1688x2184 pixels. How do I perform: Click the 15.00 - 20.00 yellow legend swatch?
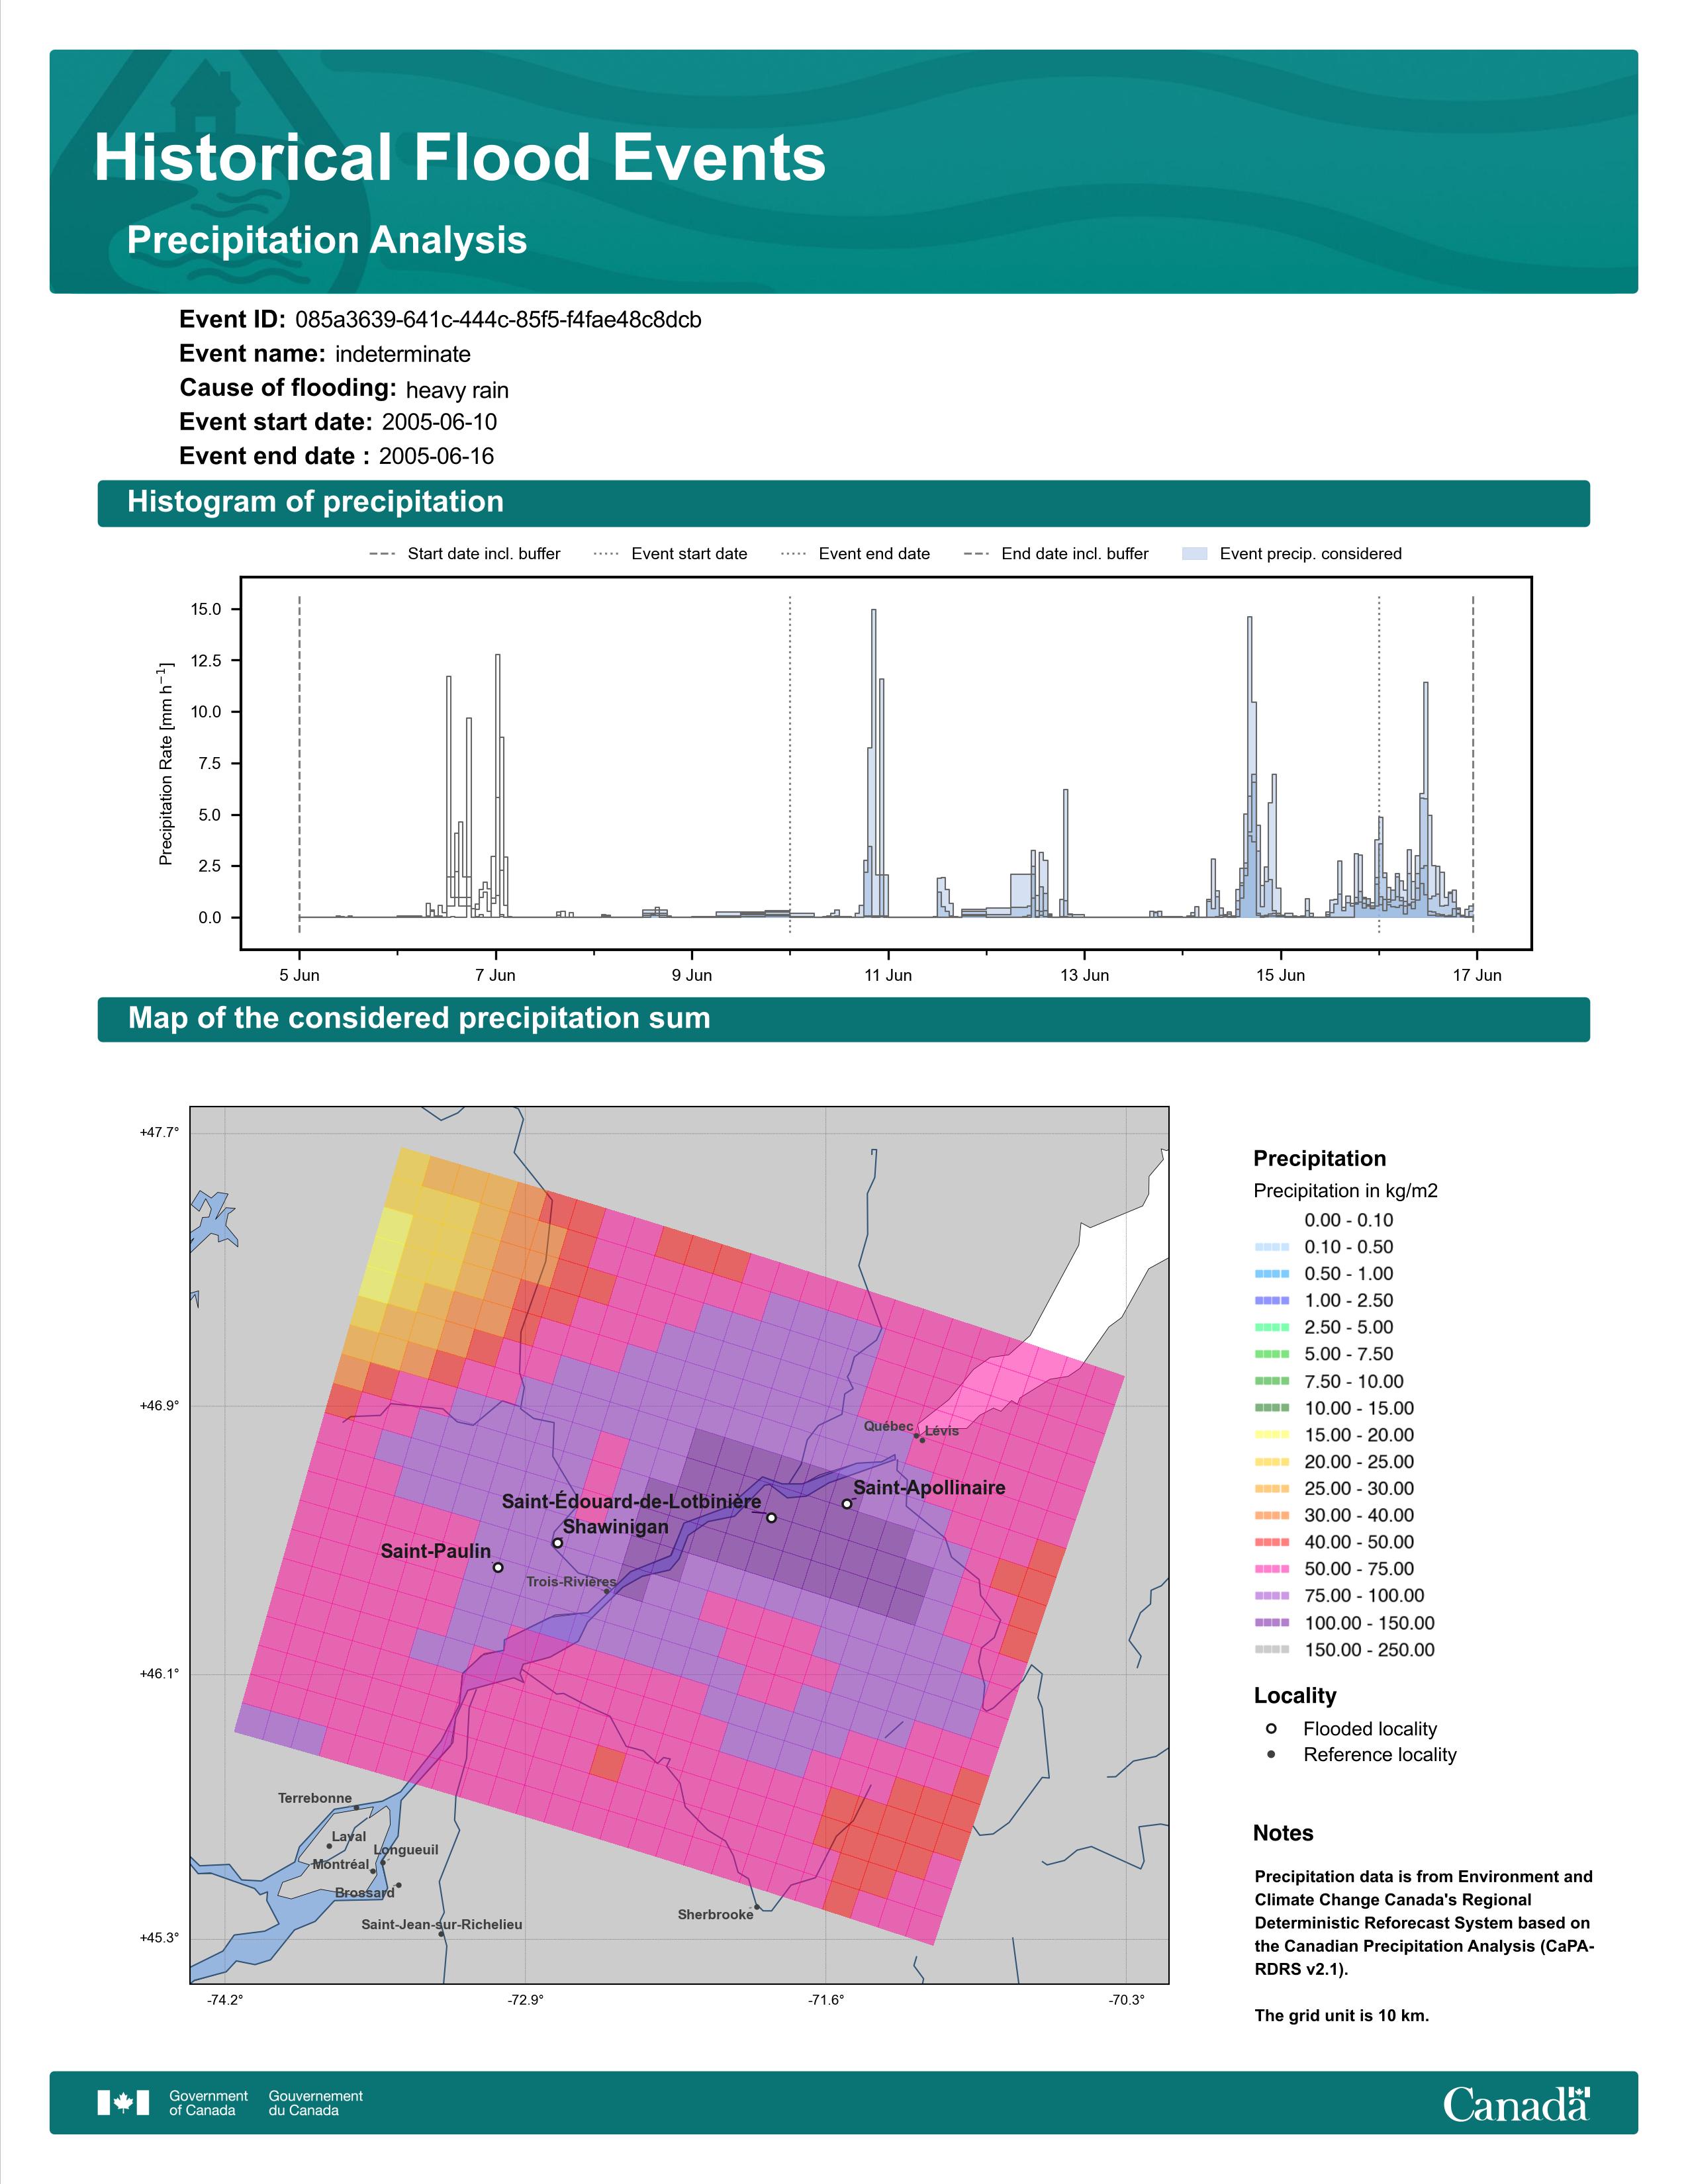(x=1271, y=1435)
